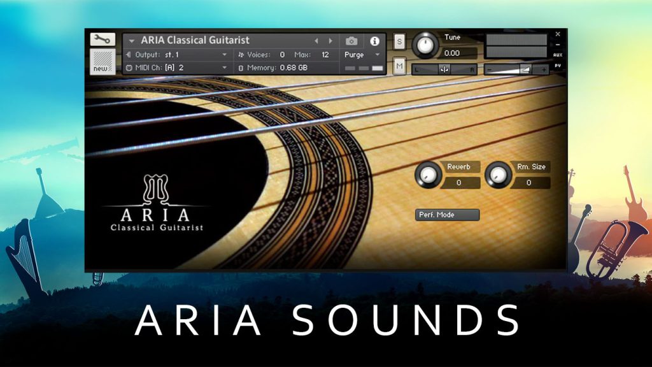The width and height of the screenshot is (652, 367).
Task: Click the Perf. Mode button
Action: [x=447, y=215]
